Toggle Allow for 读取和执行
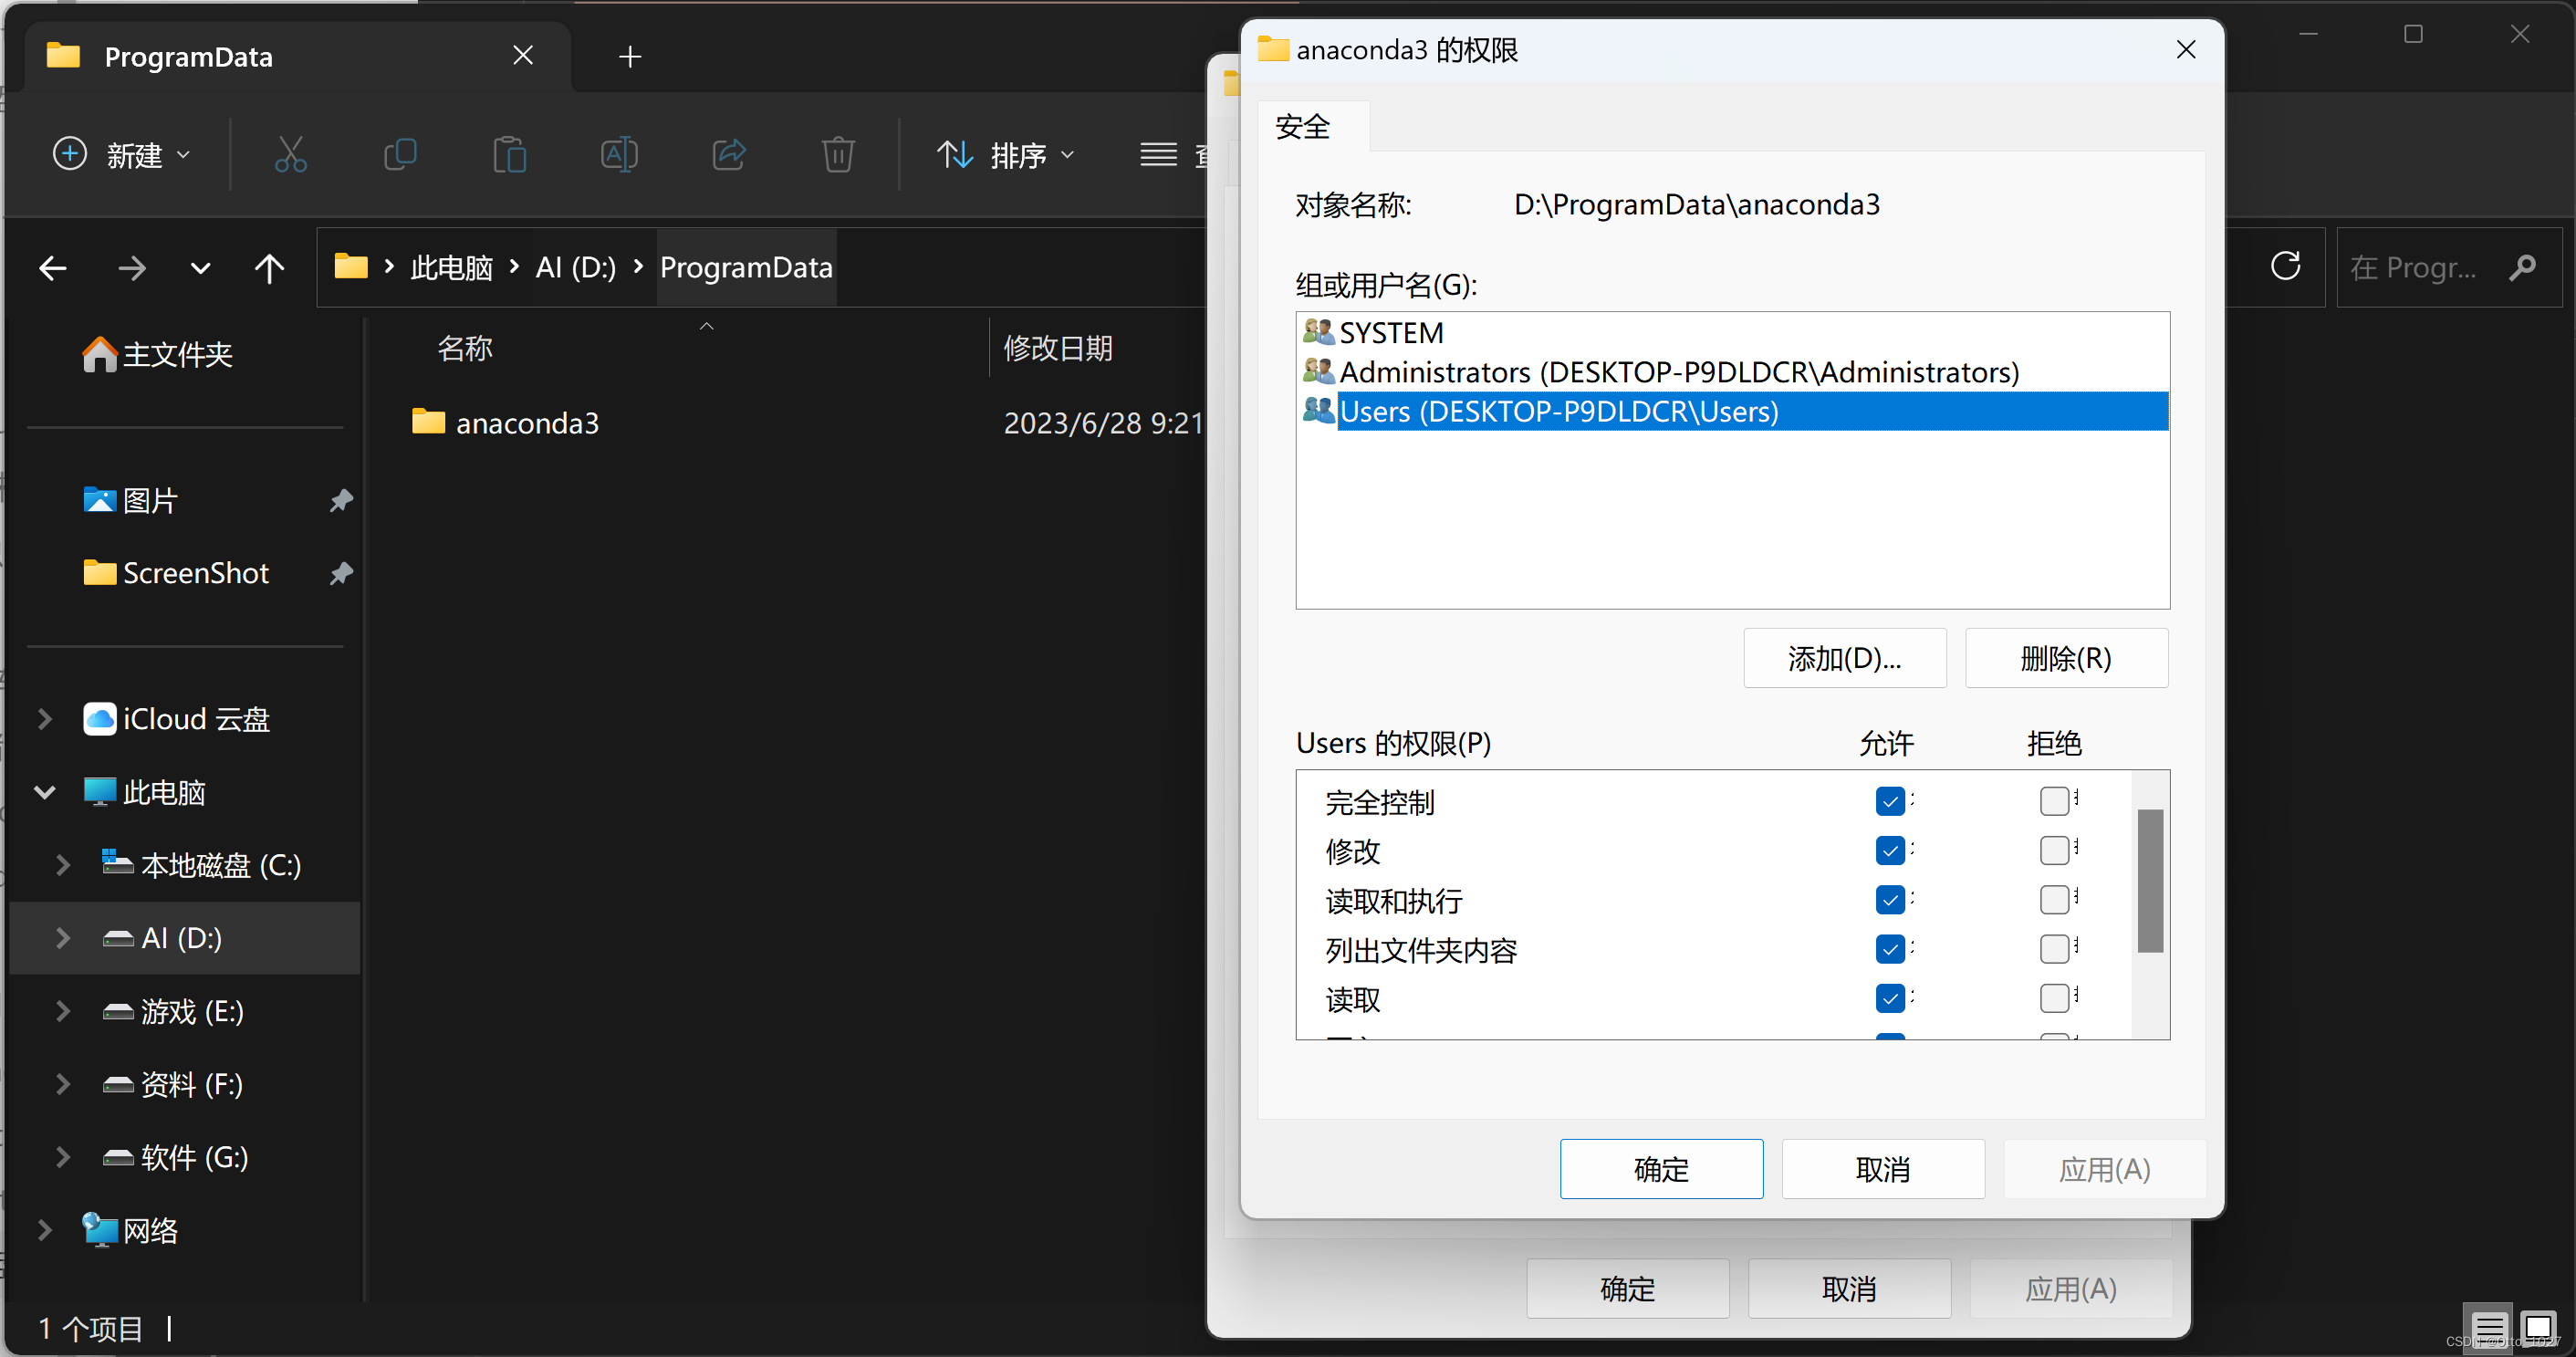This screenshot has height=1357, width=2576. [x=1889, y=900]
